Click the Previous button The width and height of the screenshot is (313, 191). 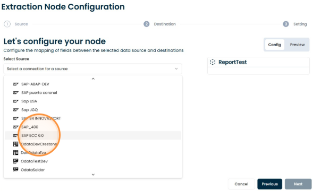point(269,184)
